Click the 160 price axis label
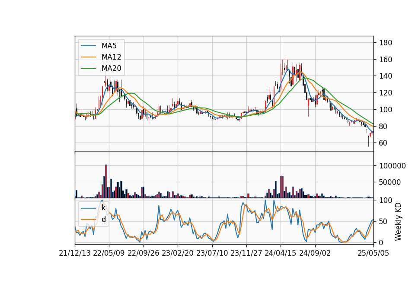 pos(386,60)
